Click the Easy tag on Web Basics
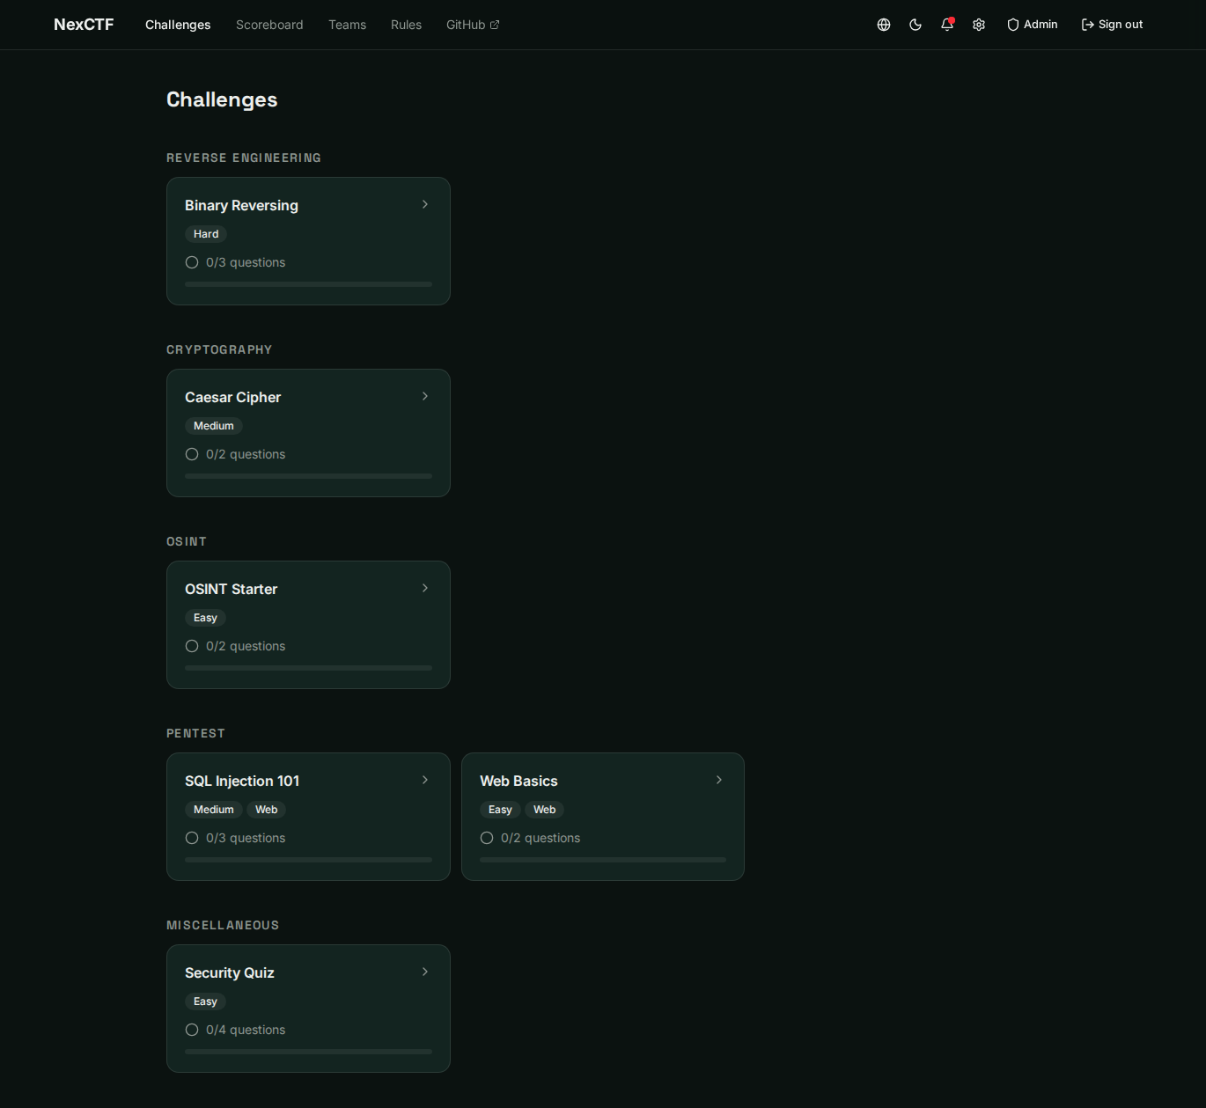 click(x=500, y=810)
